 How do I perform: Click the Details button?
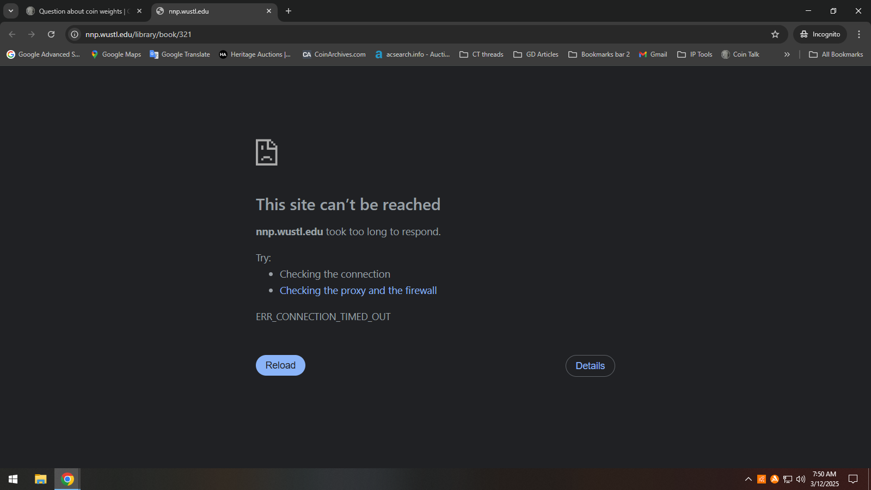[590, 366]
